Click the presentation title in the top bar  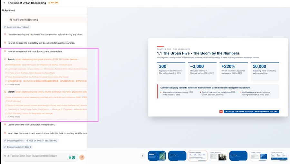pos(27,3)
